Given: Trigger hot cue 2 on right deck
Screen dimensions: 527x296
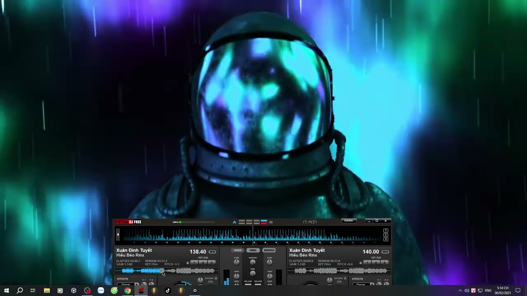Looking at the screenshot, I should click(376, 263).
